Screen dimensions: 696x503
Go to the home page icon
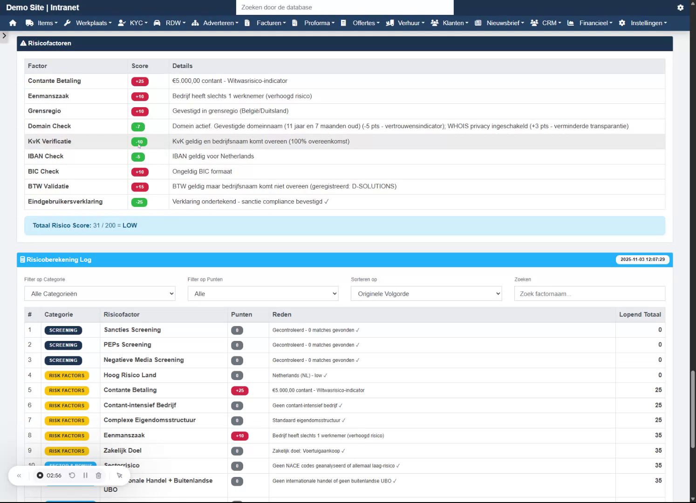[x=13, y=23]
